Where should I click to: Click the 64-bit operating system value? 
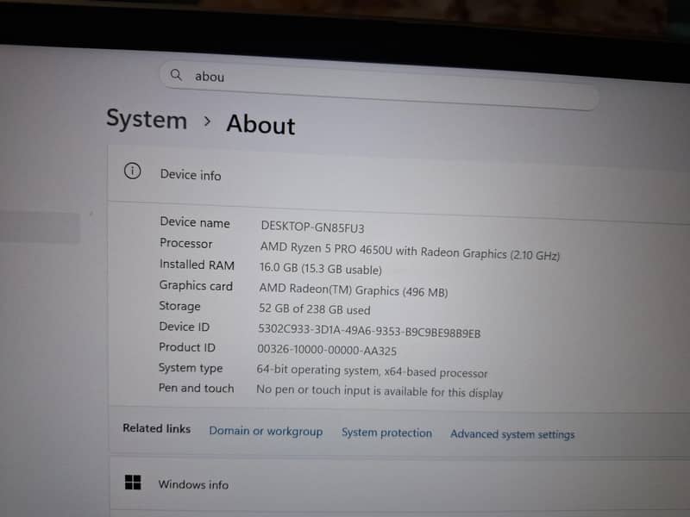[x=372, y=371]
